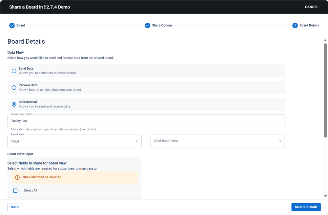Open the Board View dropdown showing Input

[74, 141]
